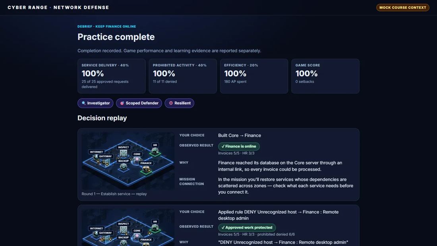The width and height of the screenshot is (437, 246).
Task: Click the magnifier icon in the Investigator badge
Action: [83, 103]
